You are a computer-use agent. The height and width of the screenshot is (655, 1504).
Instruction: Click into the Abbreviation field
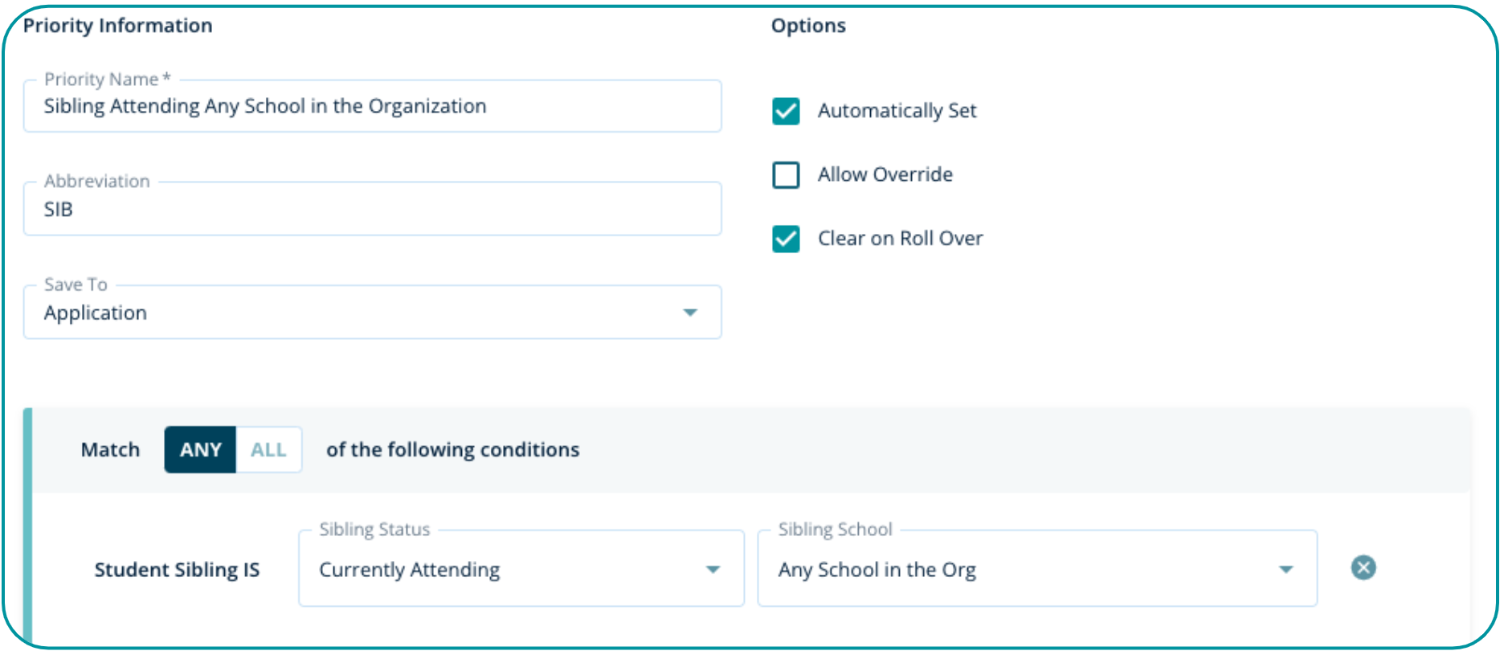pyautogui.click(x=371, y=209)
